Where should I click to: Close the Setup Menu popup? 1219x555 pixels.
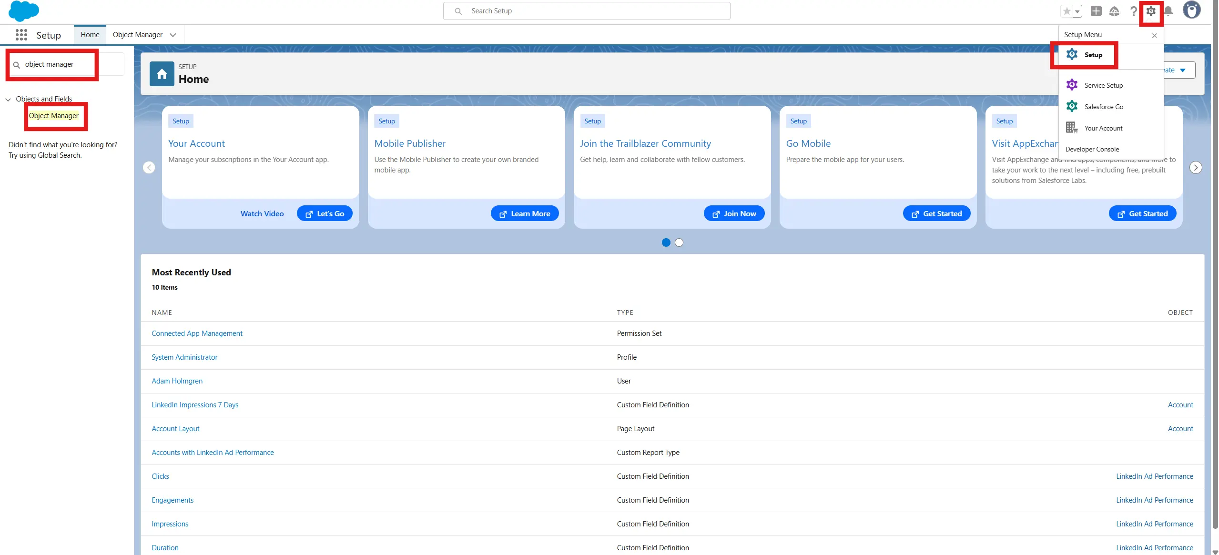pos(1154,35)
